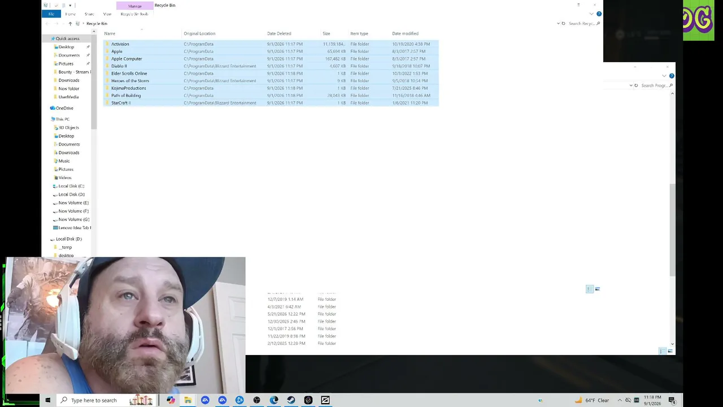Open File Explorer from the taskbar
The image size is (723, 407).
188,400
